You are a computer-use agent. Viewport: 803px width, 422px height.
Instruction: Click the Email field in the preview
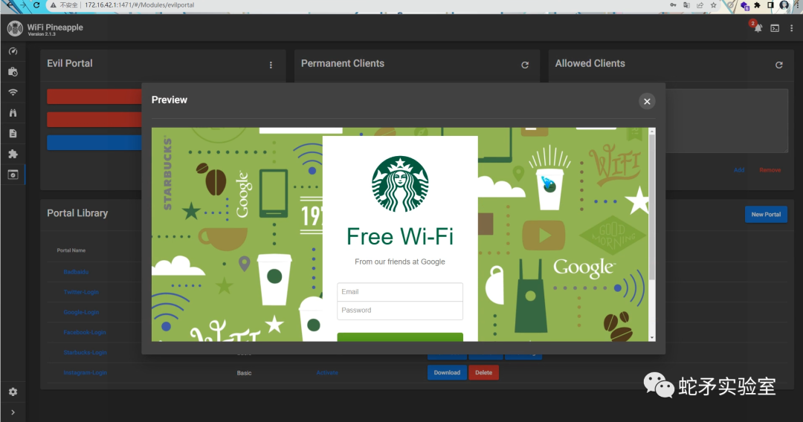(400, 292)
